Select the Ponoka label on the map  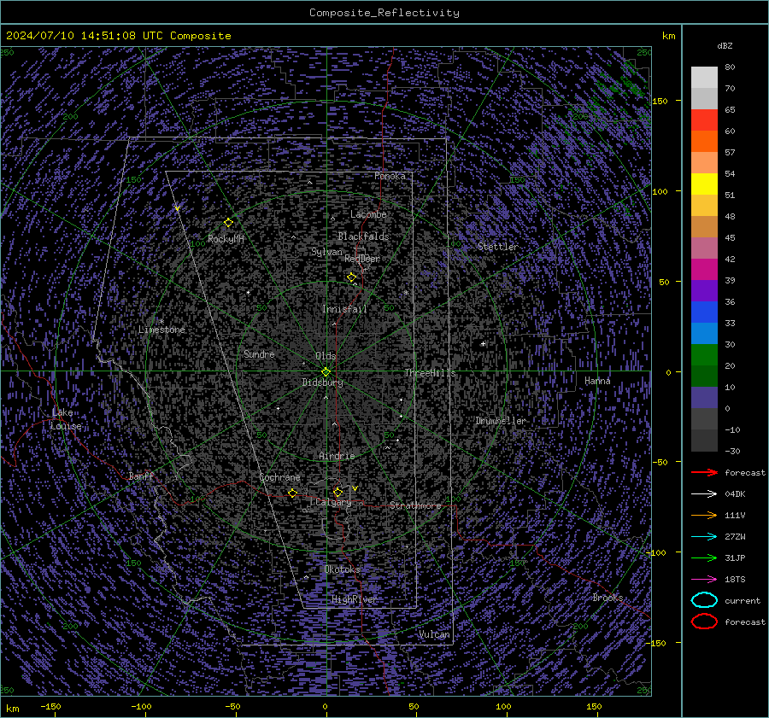390,176
